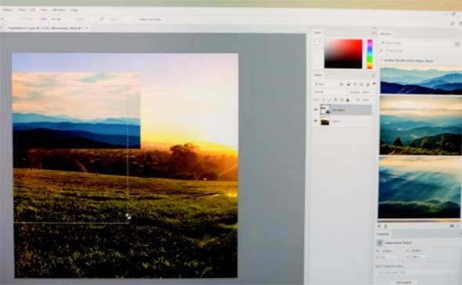This screenshot has width=462, height=285.
Task: Open the Window menu
Action: tap(60, 9)
